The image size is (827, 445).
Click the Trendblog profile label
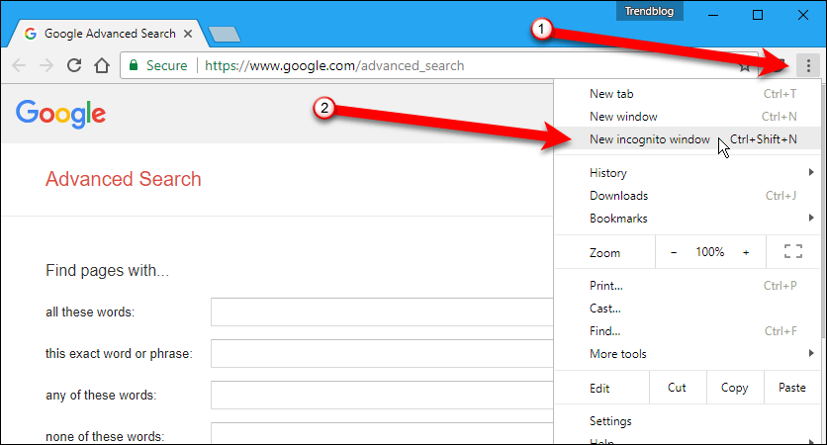(649, 11)
